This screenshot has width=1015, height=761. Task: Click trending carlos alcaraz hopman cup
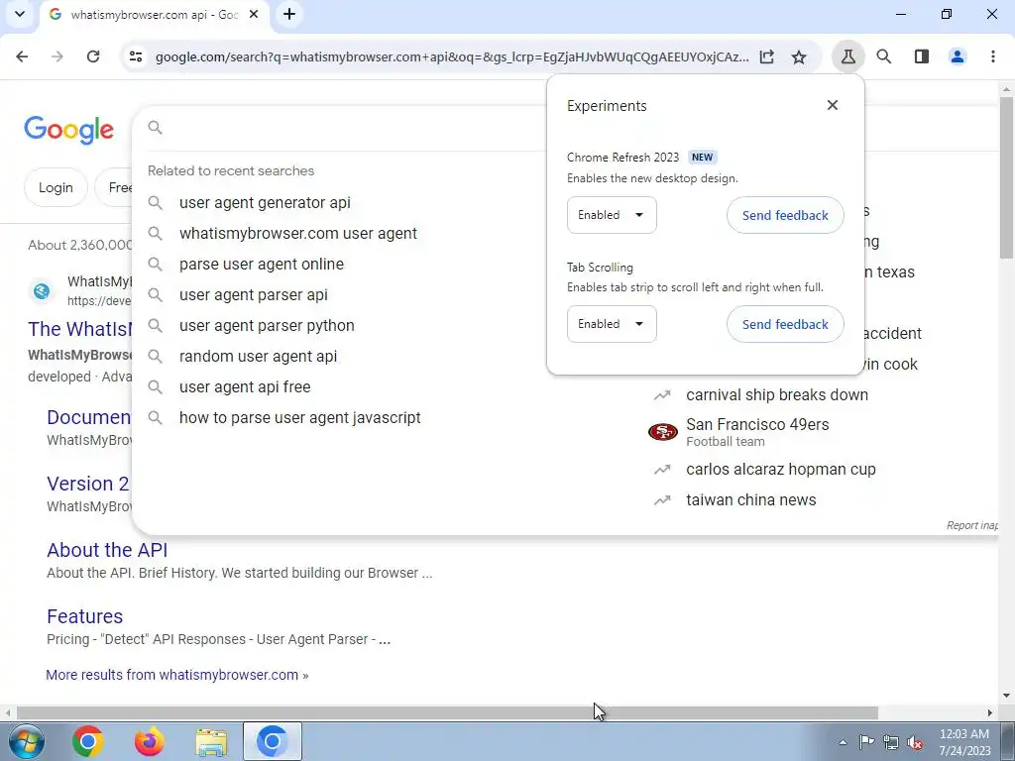pos(781,469)
